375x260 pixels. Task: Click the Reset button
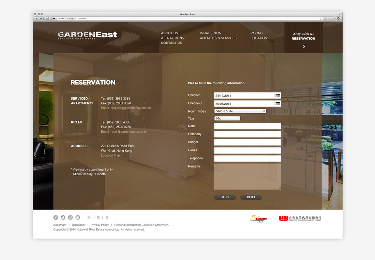pyautogui.click(x=251, y=197)
